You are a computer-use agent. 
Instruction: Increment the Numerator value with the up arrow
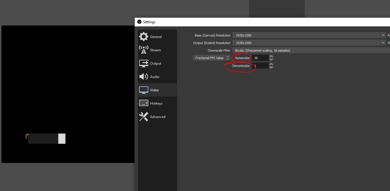coord(271,57)
